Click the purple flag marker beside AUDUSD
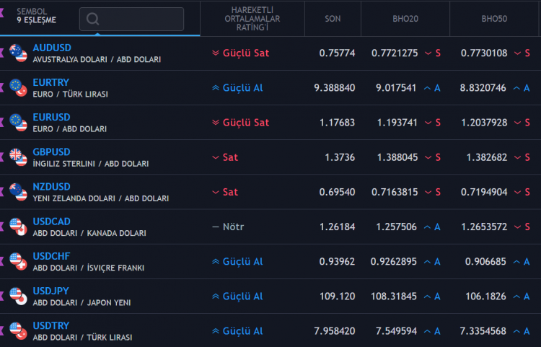The image size is (541, 347). coord(2,53)
